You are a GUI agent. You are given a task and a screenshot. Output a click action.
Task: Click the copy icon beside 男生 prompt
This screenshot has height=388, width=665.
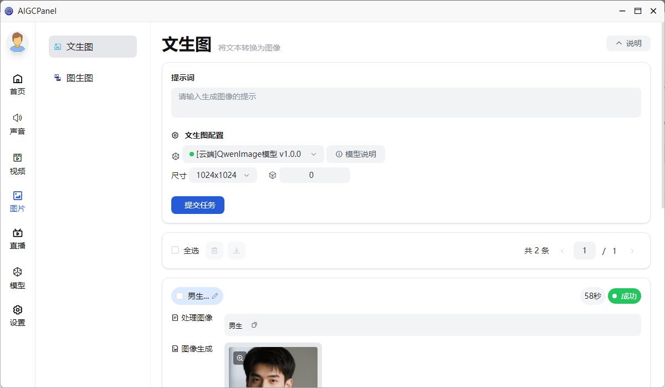click(254, 325)
